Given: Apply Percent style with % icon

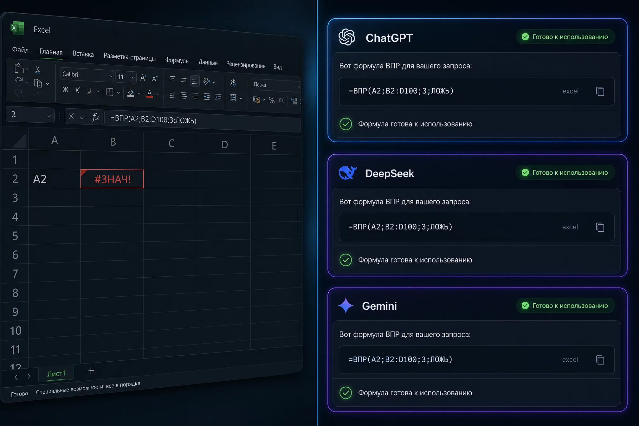Looking at the screenshot, I should point(272,100).
